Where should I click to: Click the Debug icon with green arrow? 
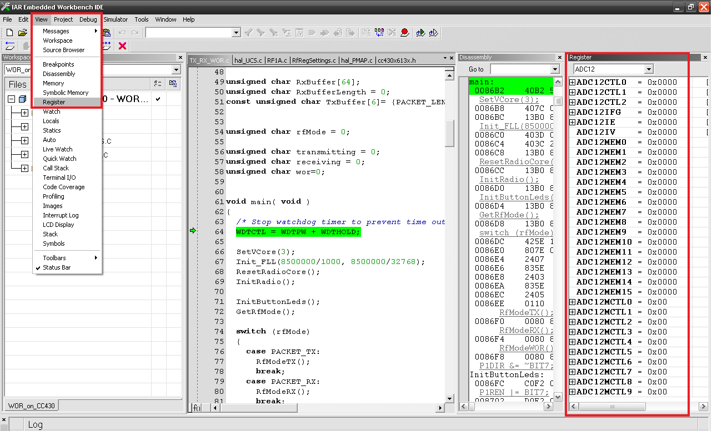point(420,33)
